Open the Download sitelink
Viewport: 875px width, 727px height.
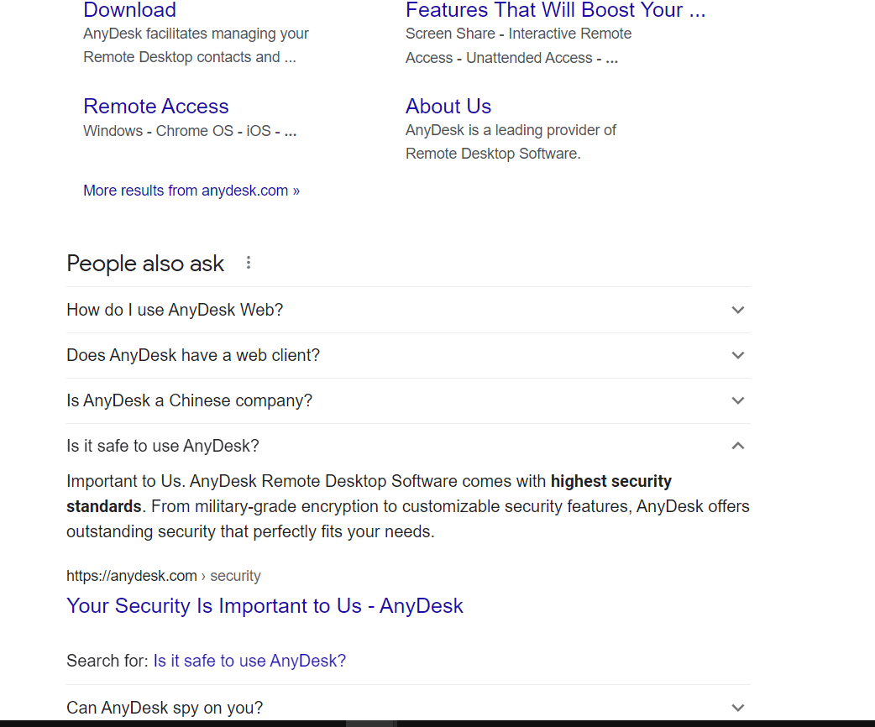(129, 10)
